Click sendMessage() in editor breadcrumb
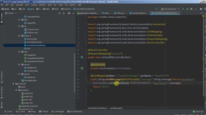Image resolution: width=206 pixels, height=115 pixels. [x=116, y=108]
